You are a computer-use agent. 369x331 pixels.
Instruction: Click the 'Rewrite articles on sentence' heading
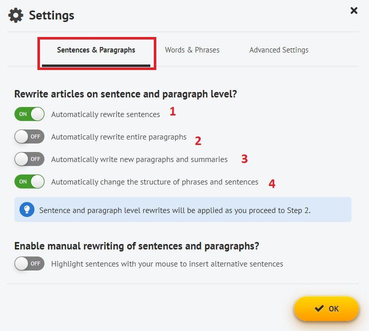(x=125, y=94)
